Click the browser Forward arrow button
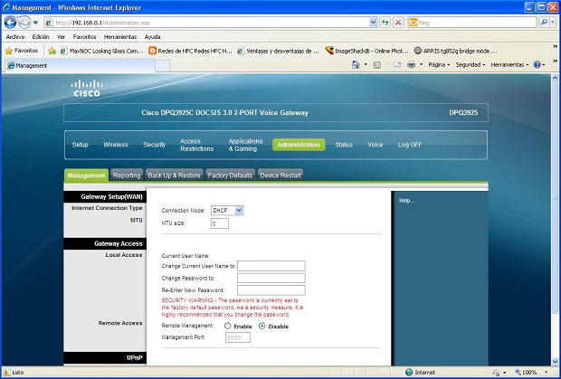The width and height of the screenshot is (561, 379). tap(24, 23)
